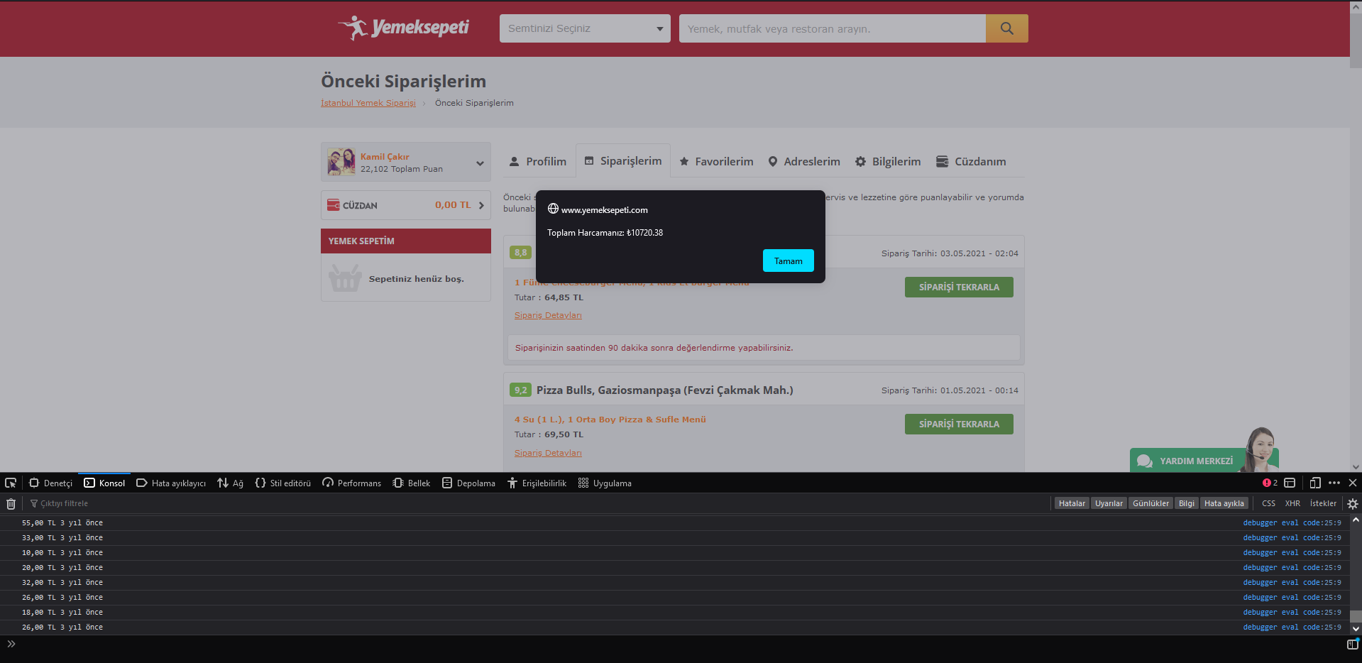This screenshot has height=663, width=1362.
Task: Select the Konsol devtools tab
Action: point(104,483)
